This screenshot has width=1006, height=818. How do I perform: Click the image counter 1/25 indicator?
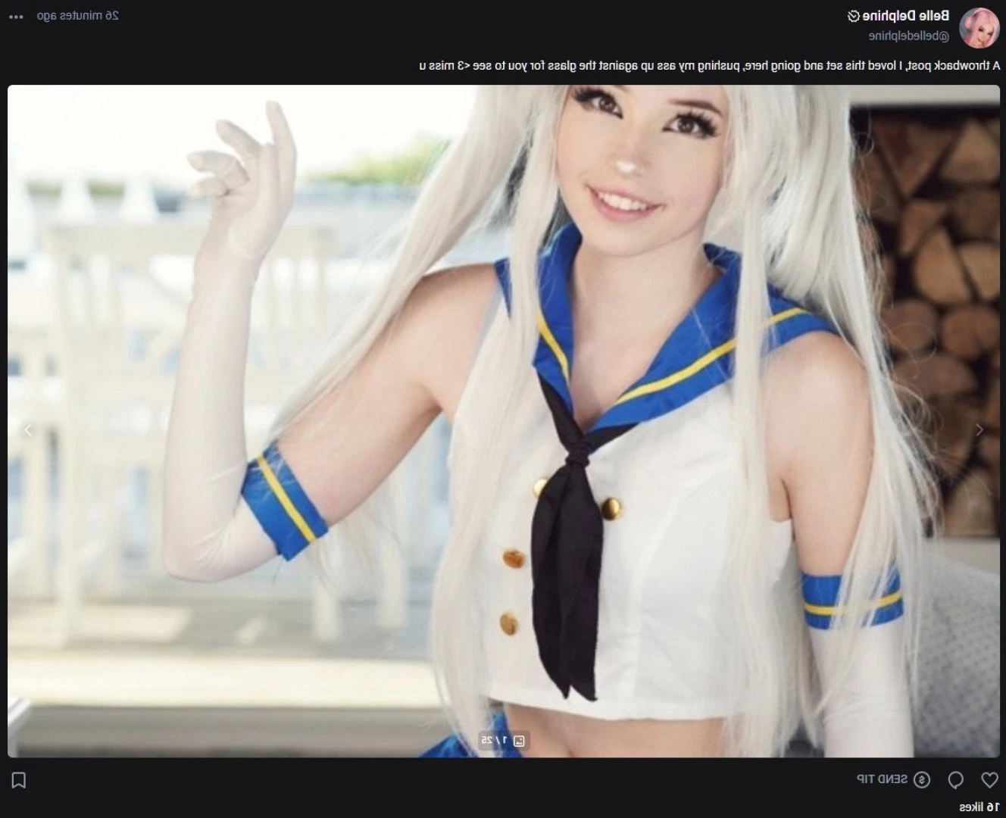[x=503, y=740]
